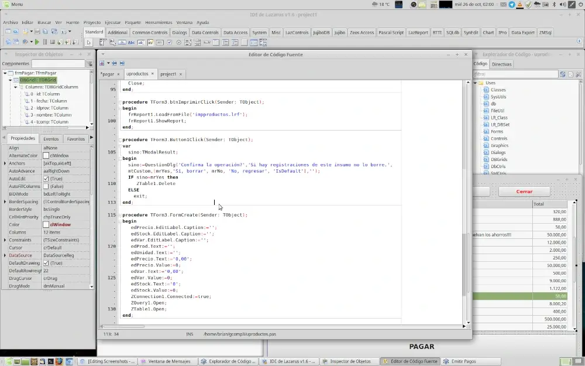
Task: Switch to the Data Controls palette tab
Action: pyautogui.click(x=205, y=32)
